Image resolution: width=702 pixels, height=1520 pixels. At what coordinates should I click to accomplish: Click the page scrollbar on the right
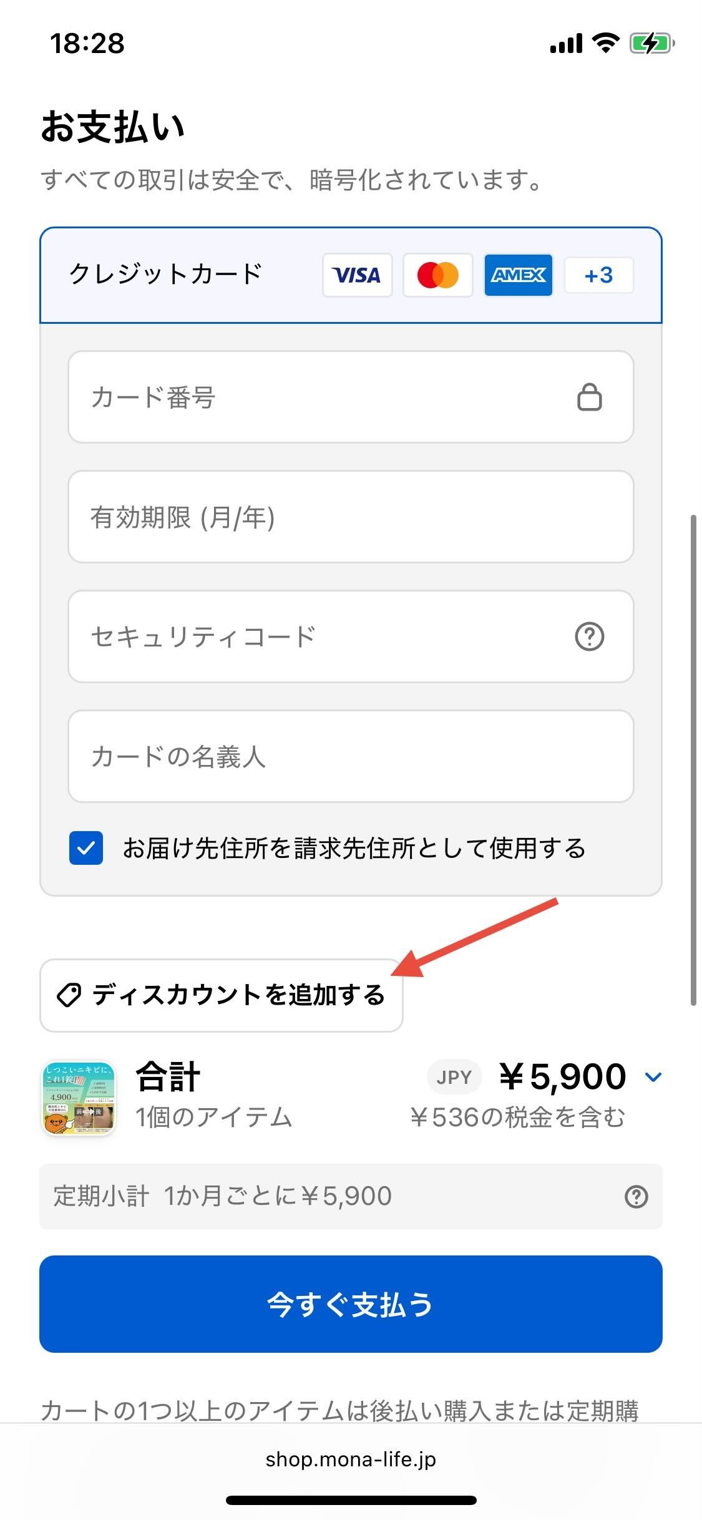pyautogui.click(x=693, y=761)
